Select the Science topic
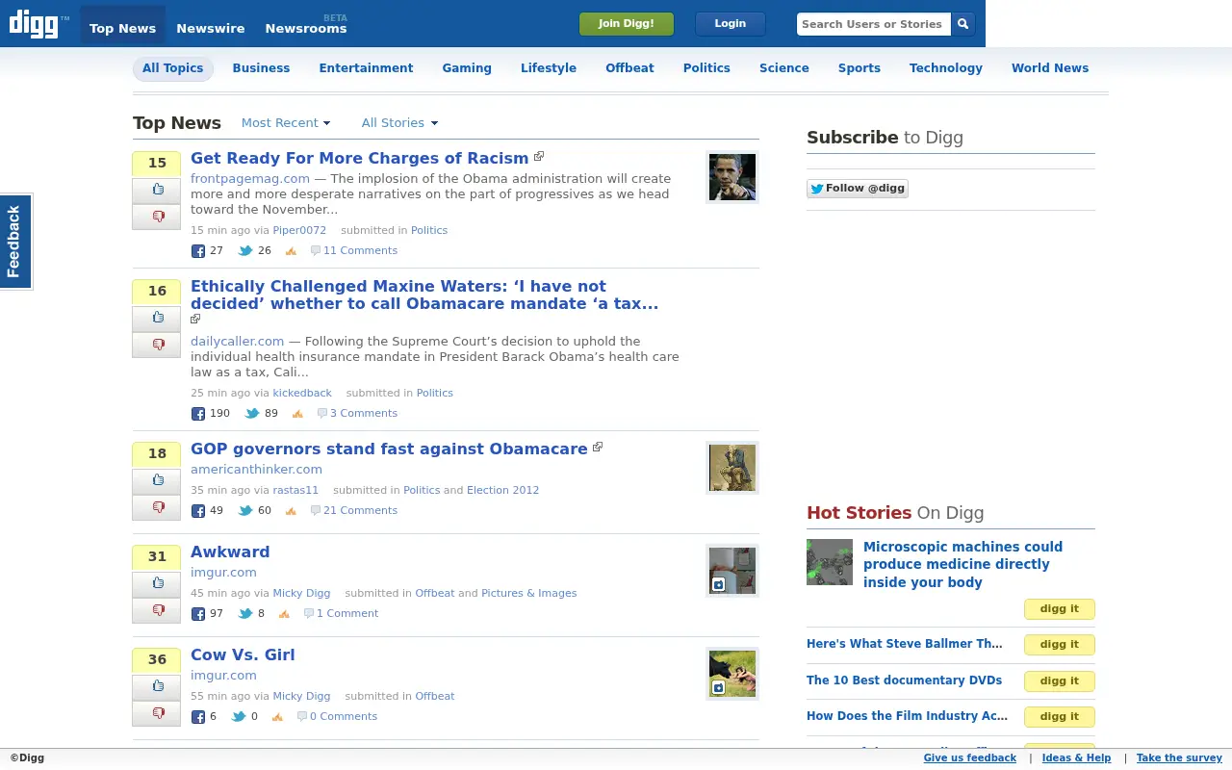This screenshot has width=1232, height=770. coord(784,68)
